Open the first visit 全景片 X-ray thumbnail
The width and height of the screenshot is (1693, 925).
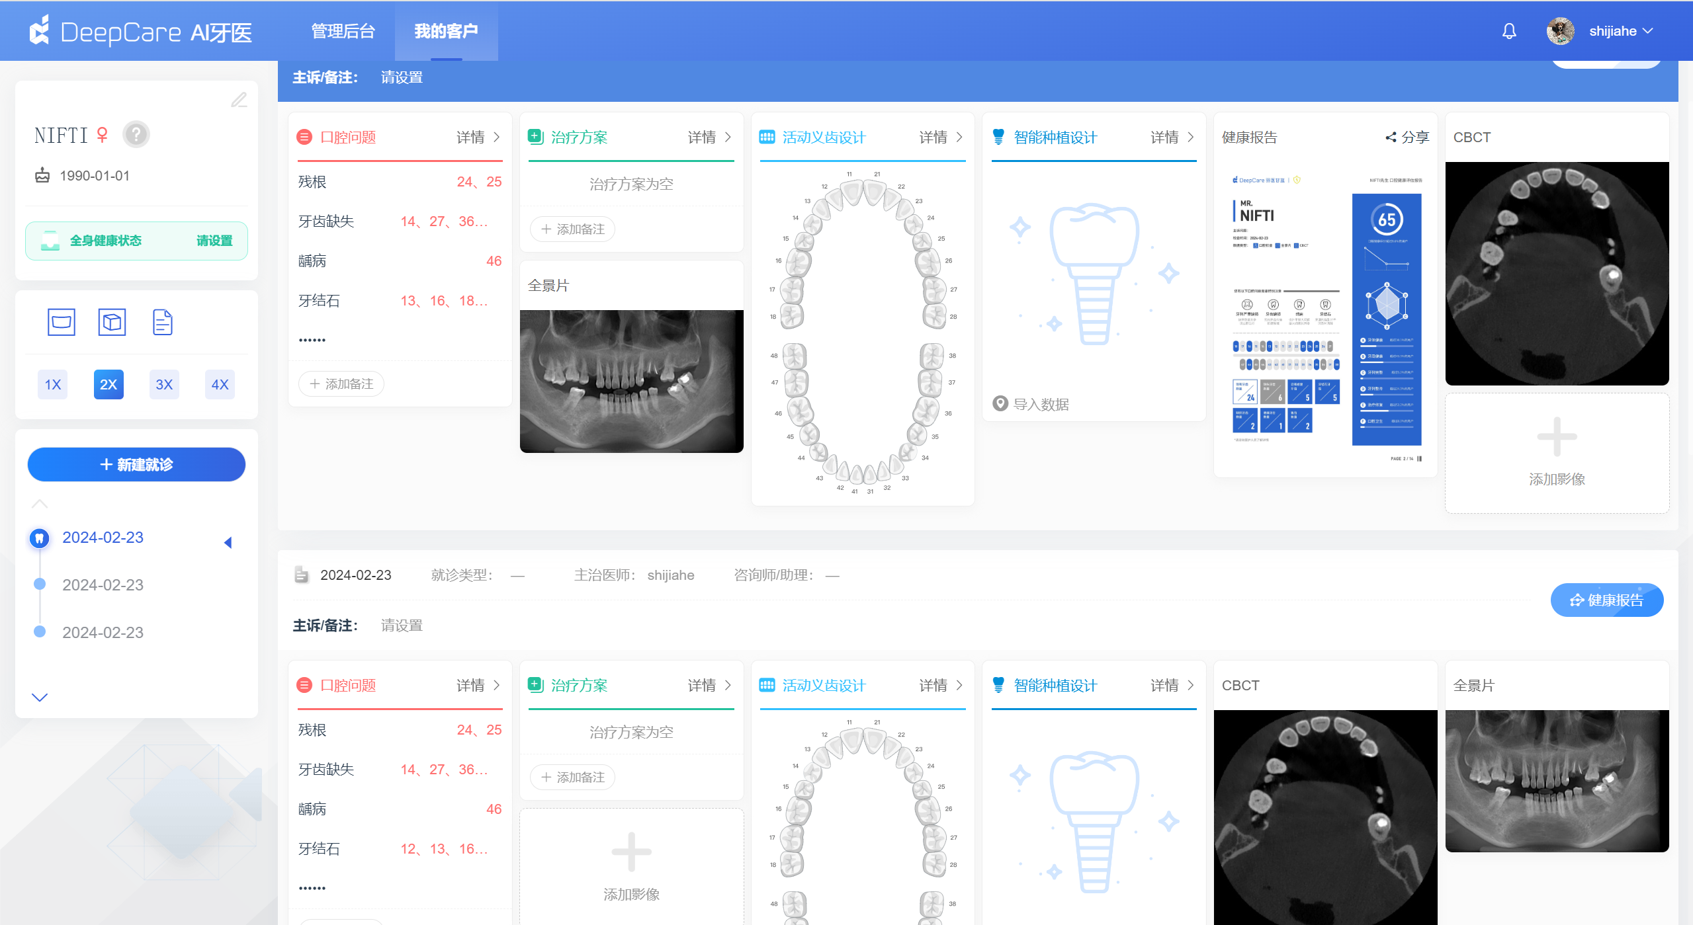point(632,382)
